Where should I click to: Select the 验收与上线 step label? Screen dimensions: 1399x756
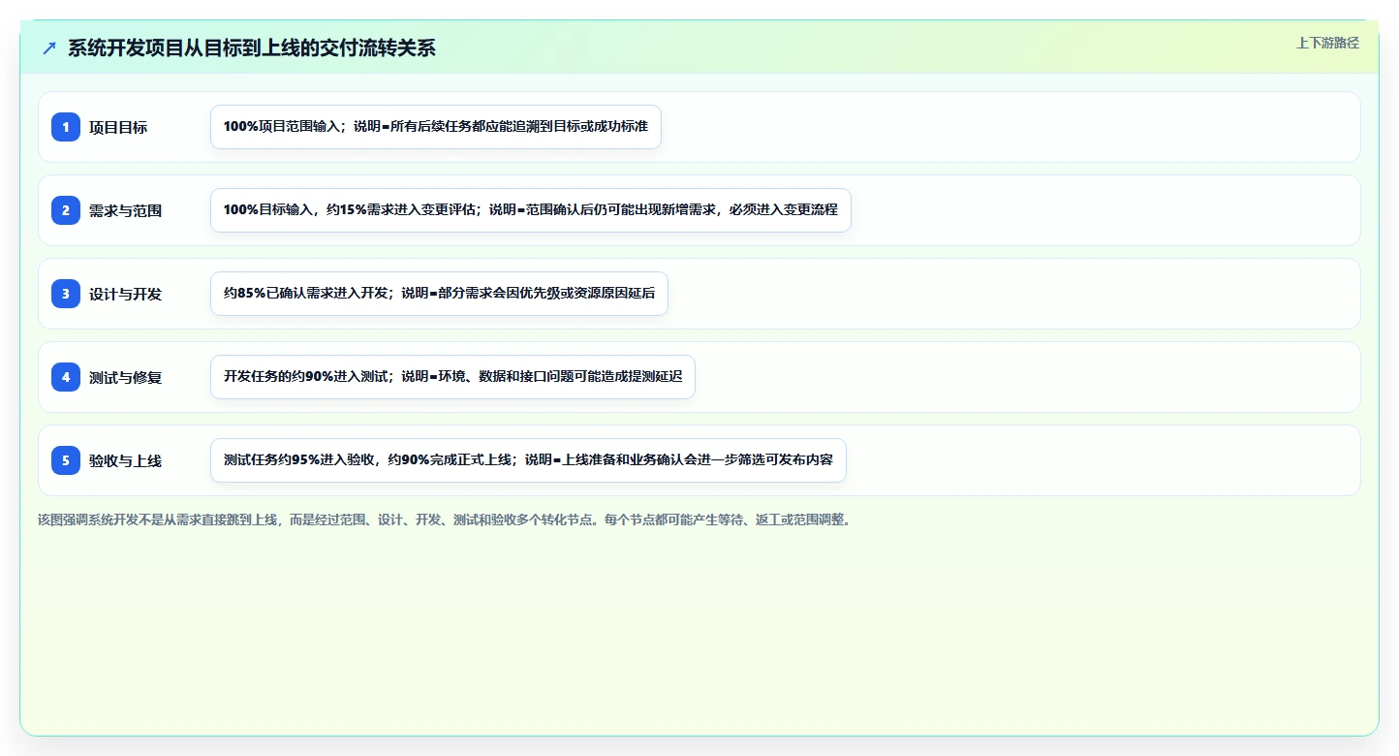pyautogui.click(x=125, y=460)
